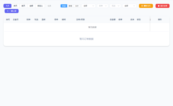Open 全部 dropdown right after 卡片 tab
The image size is (173, 106).
[x=89, y=6]
